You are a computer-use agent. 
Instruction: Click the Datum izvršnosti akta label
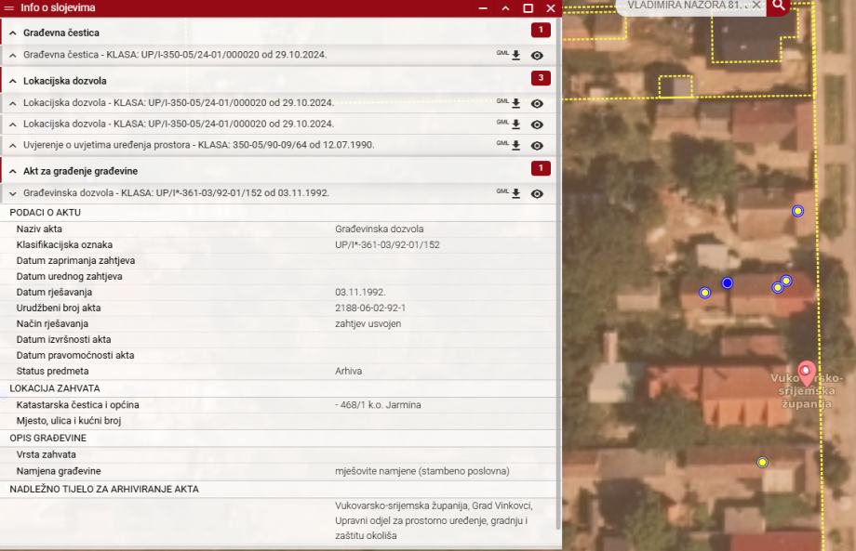pos(63,339)
